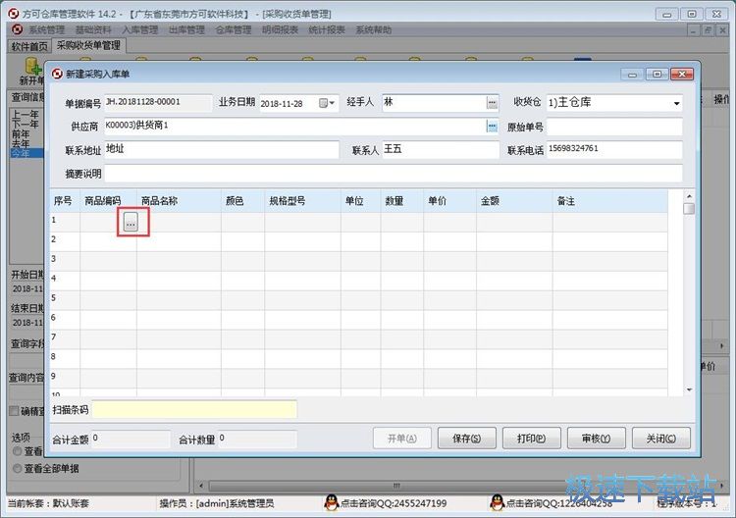Open the 基础资料 menu
Image resolution: width=736 pixels, height=518 pixels.
(x=93, y=30)
